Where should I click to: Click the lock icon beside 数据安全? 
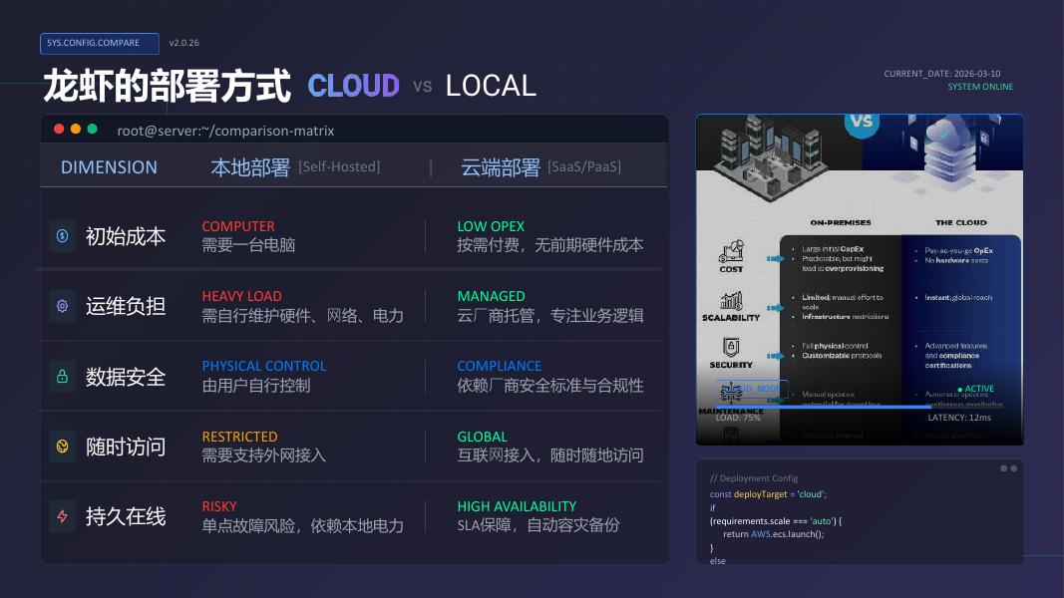[63, 377]
